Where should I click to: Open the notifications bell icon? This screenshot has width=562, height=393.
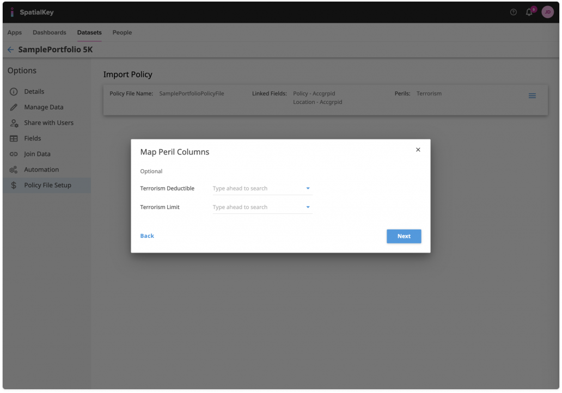[x=529, y=12]
